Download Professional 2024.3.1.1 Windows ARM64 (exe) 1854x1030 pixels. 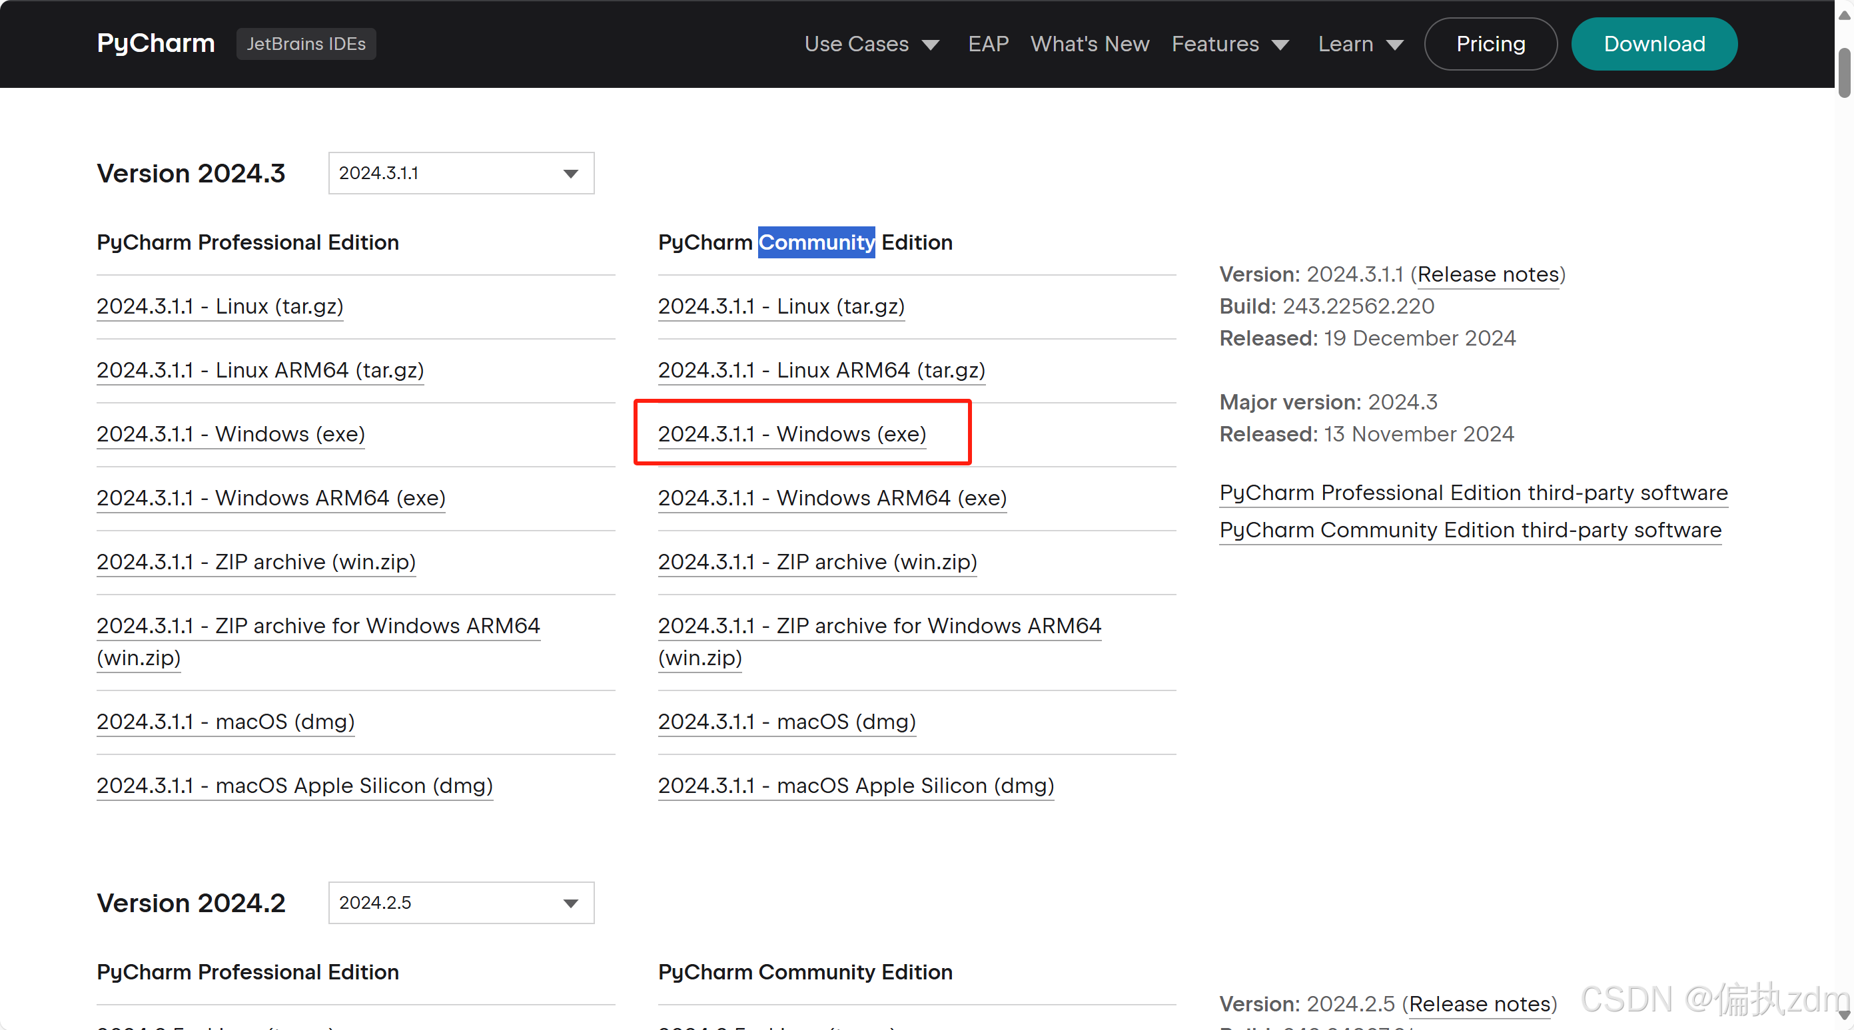pyautogui.click(x=271, y=498)
